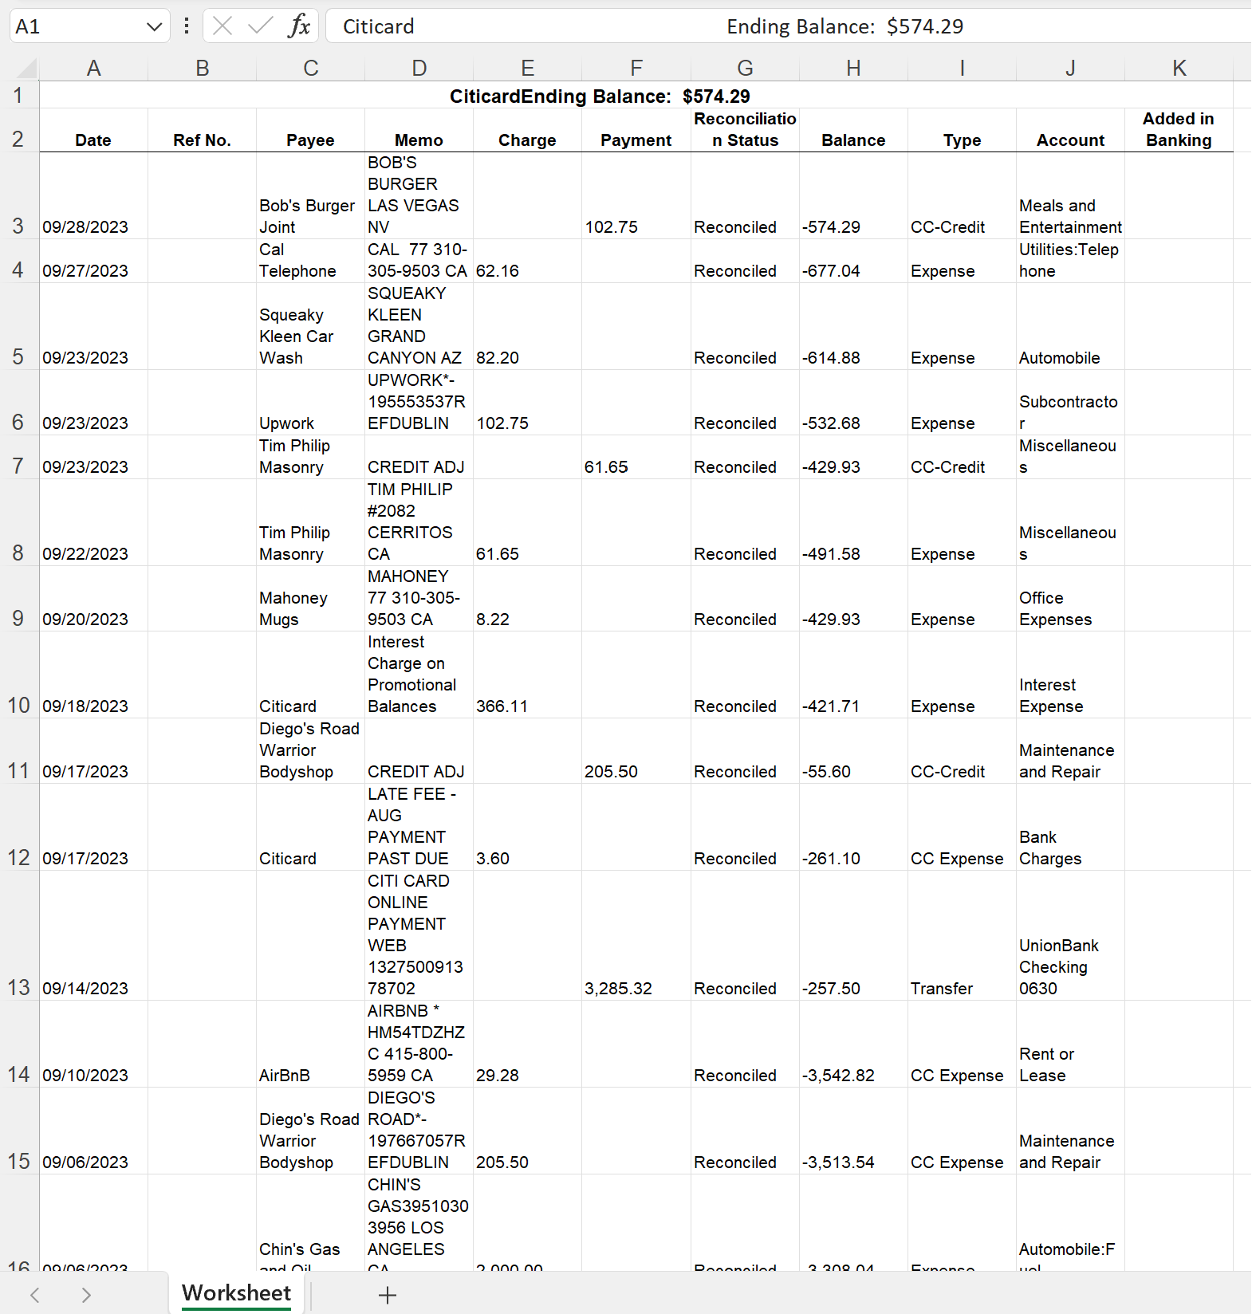Select the balance cell showing -3,542.82
This screenshot has height=1314, width=1252.
(x=853, y=1044)
